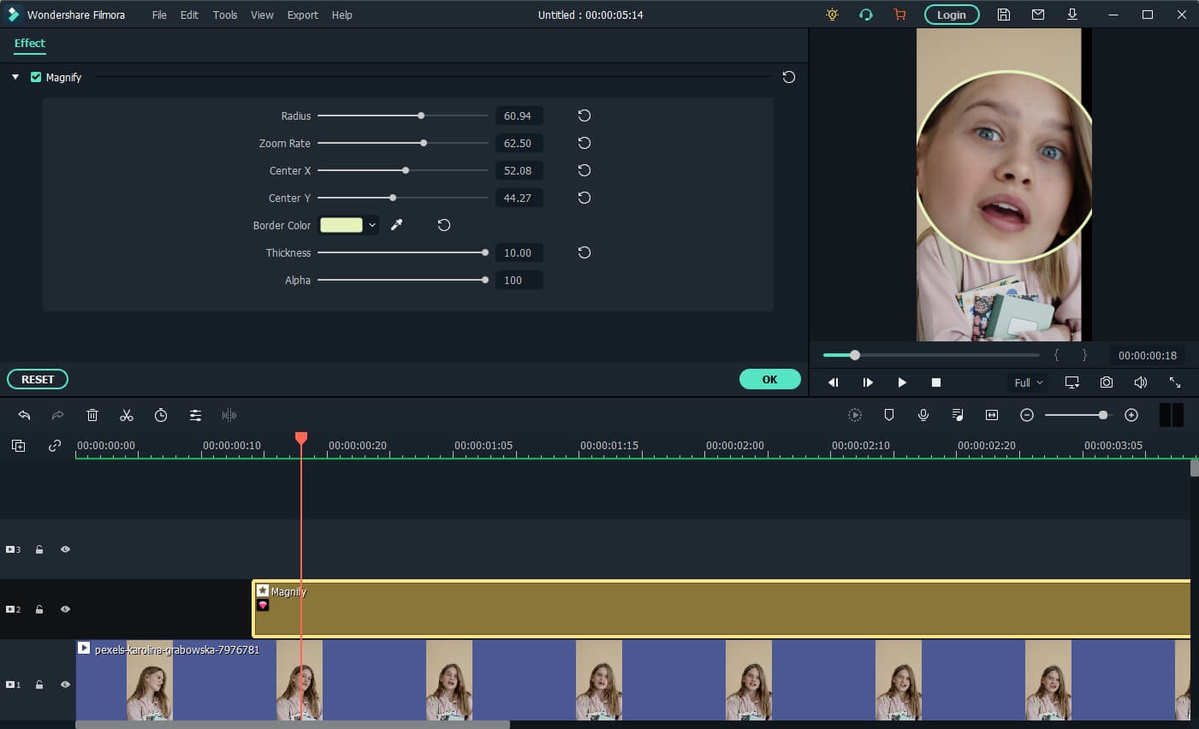Click the Border Color eyedropper
1199x729 pixels.
coord(397,225)
